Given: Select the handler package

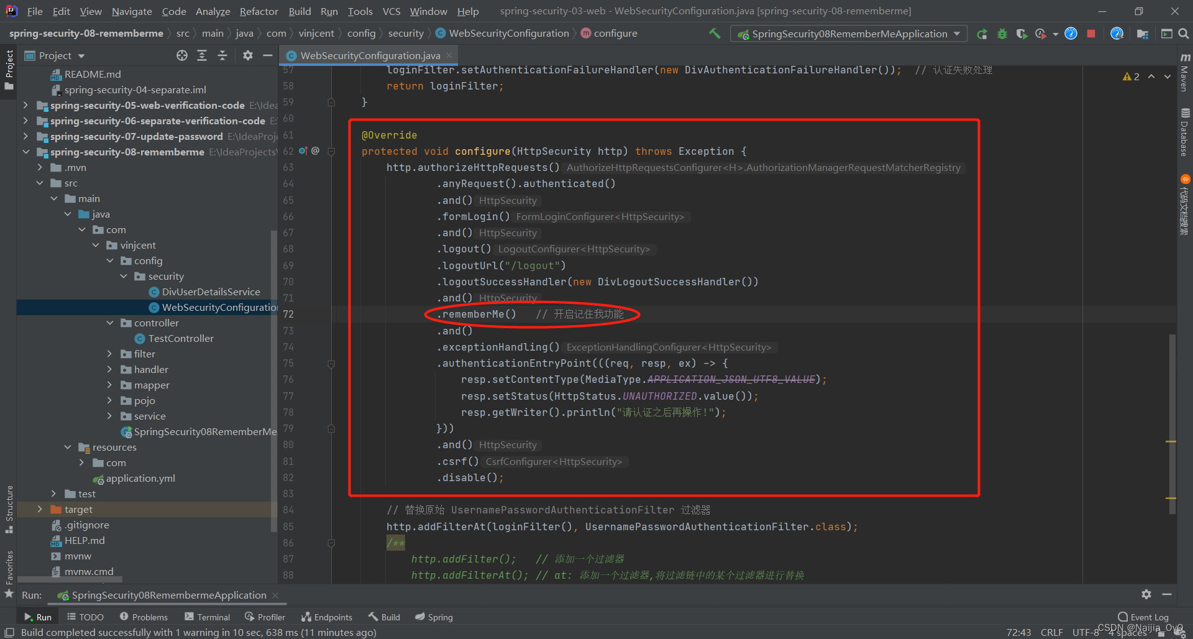Looking at the screenshot, I should tap(145, 369).
